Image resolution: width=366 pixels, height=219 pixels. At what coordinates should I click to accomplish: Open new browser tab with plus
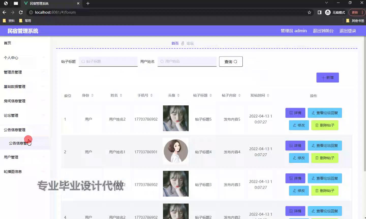[x=88, y=3]
